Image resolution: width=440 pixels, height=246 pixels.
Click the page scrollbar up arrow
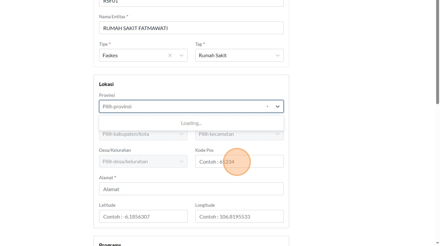coord(438,2)
